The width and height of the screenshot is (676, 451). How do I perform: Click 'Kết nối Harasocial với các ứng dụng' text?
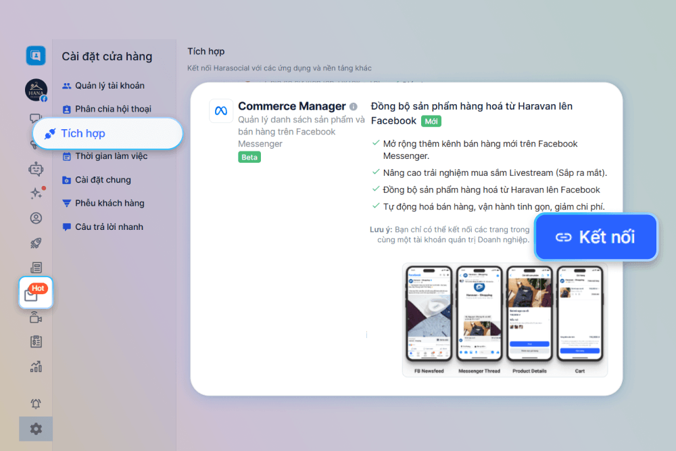pos(279,68)
